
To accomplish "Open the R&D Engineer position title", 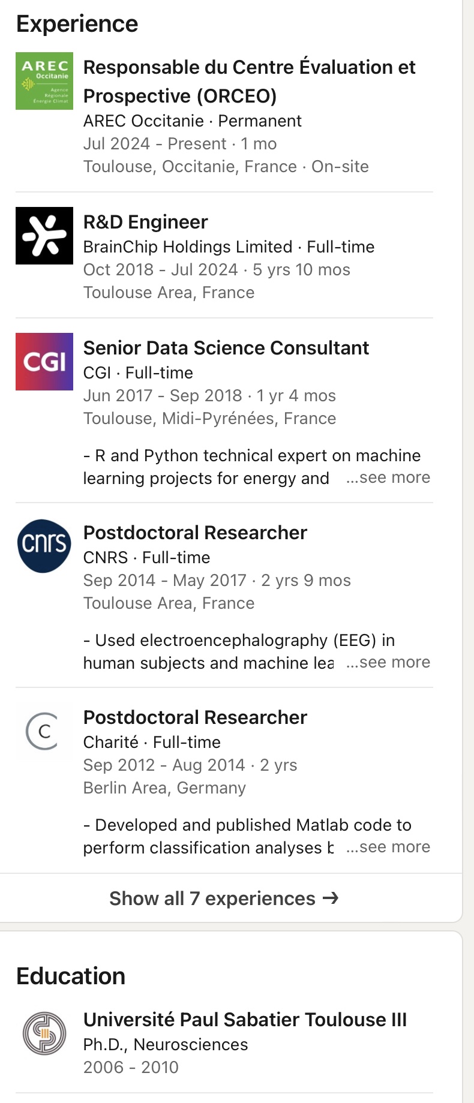I will point(145,222).
